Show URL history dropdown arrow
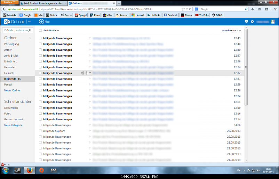 tap(187, 9)
